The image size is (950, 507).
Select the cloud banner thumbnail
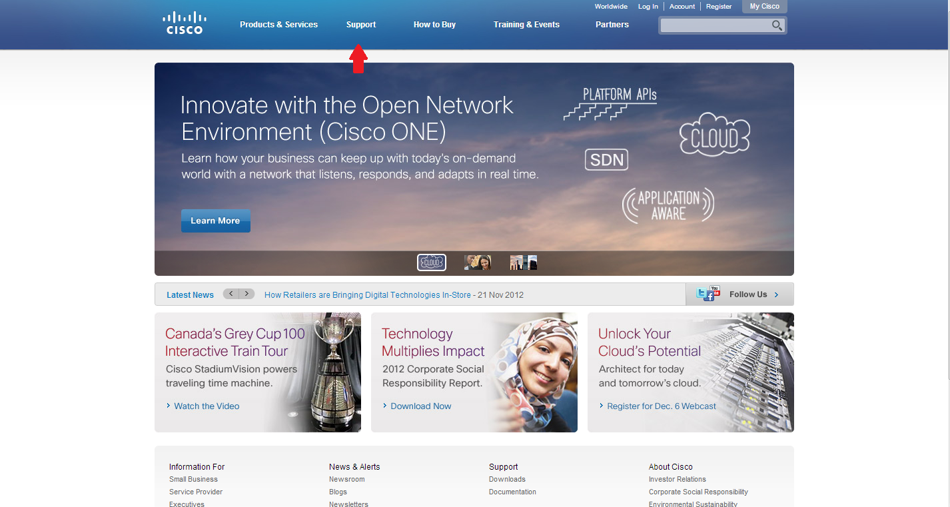click(x=432, y=262)
